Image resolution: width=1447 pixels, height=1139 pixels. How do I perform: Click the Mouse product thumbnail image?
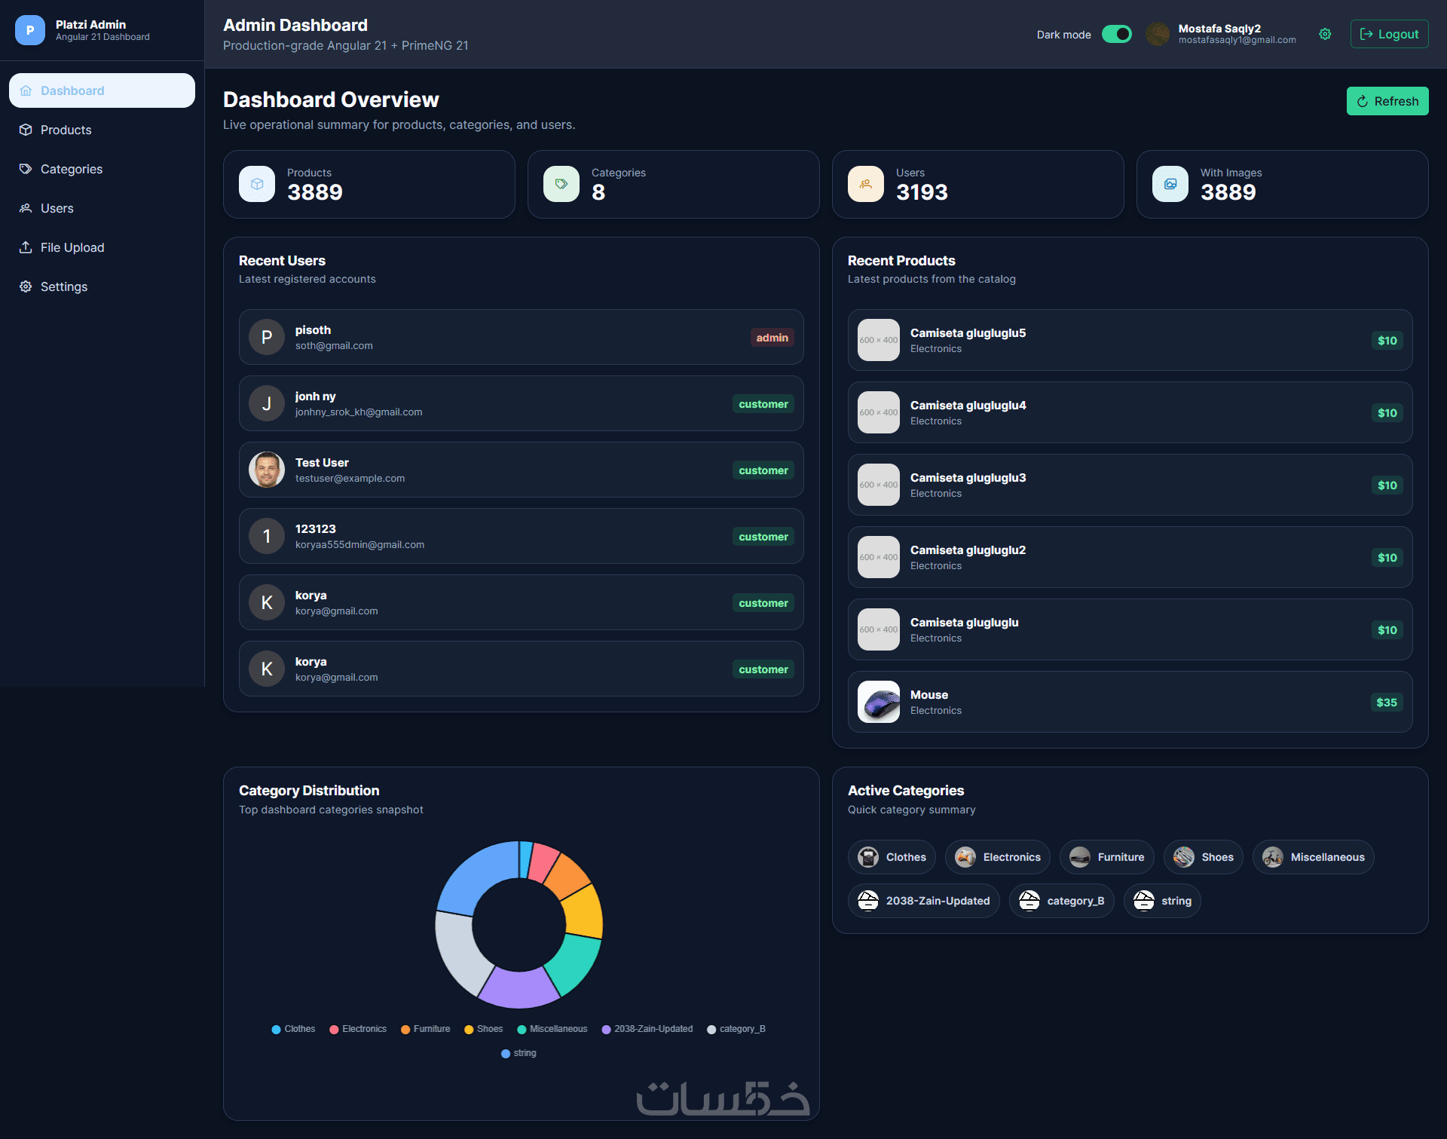point(879,702)
